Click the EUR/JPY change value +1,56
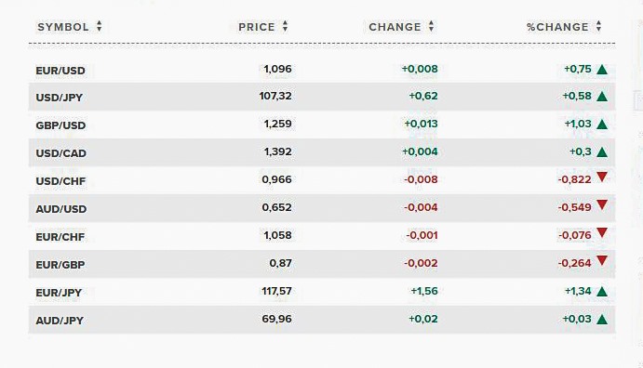 click(424, 291)
